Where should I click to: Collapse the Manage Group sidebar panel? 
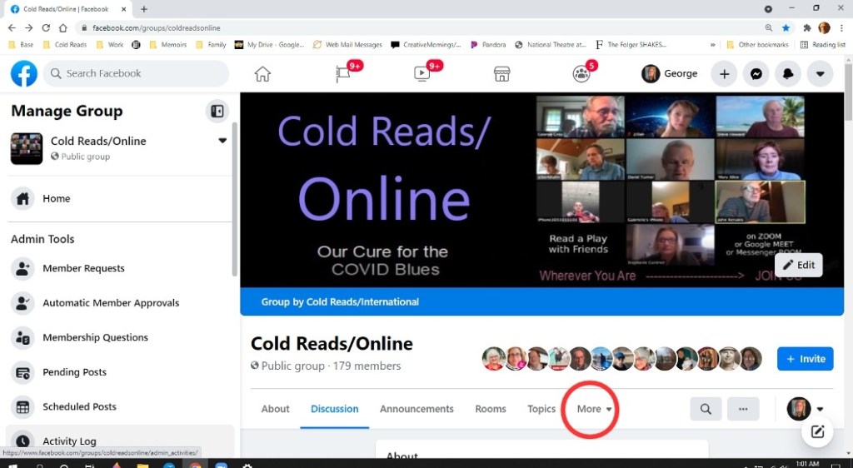coord(217,112)
